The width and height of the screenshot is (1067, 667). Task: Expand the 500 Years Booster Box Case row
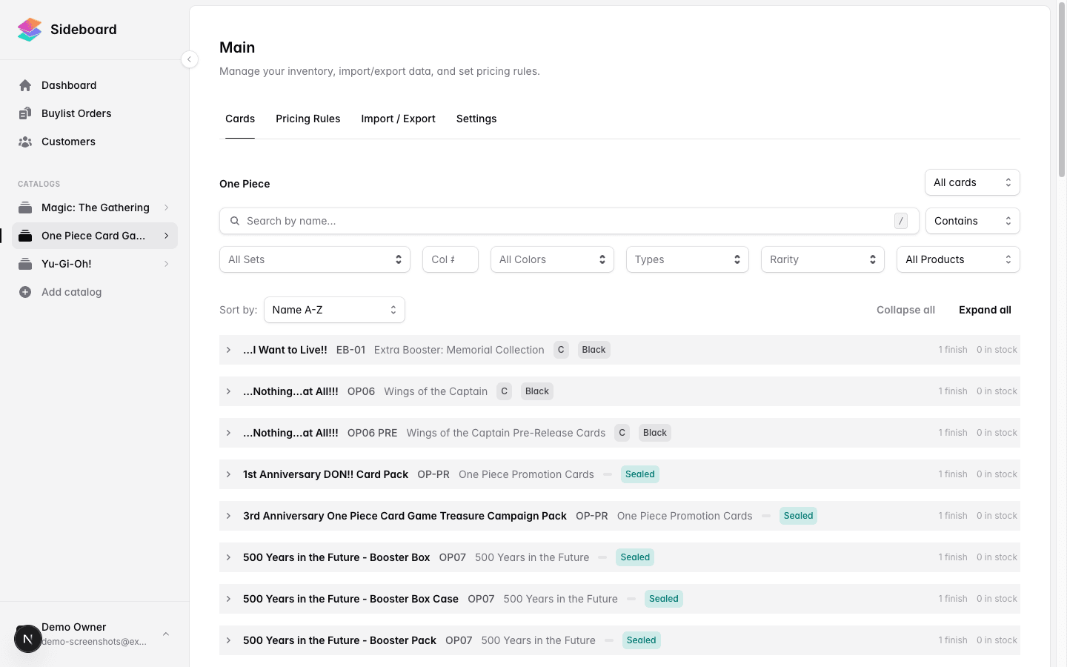tap(228, 599)
